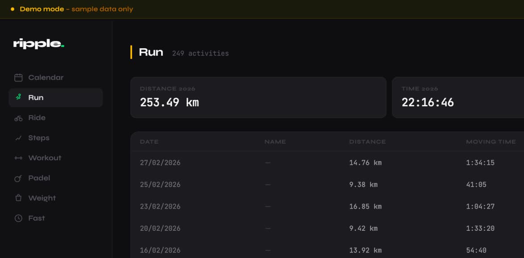This screenshot has width=524, height=258.
Task: Click the Ride bicycle icon
Action: point(18,118)
